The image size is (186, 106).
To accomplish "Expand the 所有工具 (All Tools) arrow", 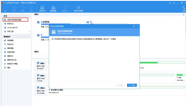I will point(29,32).
